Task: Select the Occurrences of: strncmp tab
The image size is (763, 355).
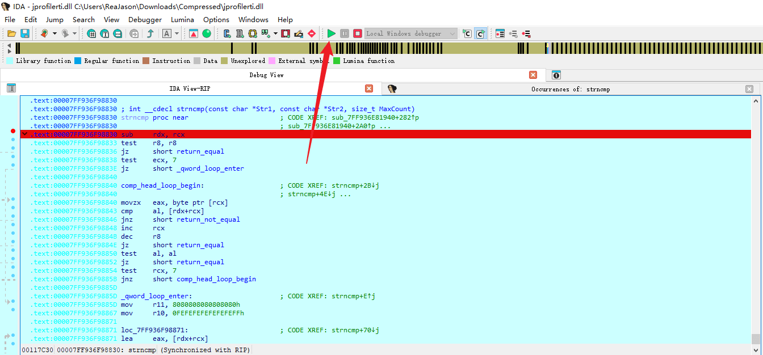Action: tap(571, 88)
